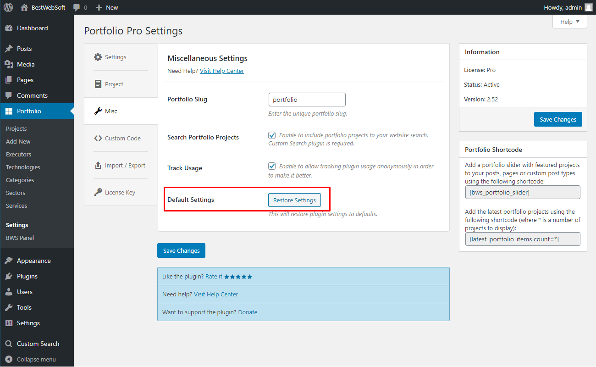596x367 pixels.
Task: Click the Restore Settings button
Action: pyautogui.click(x=294, y=200)
